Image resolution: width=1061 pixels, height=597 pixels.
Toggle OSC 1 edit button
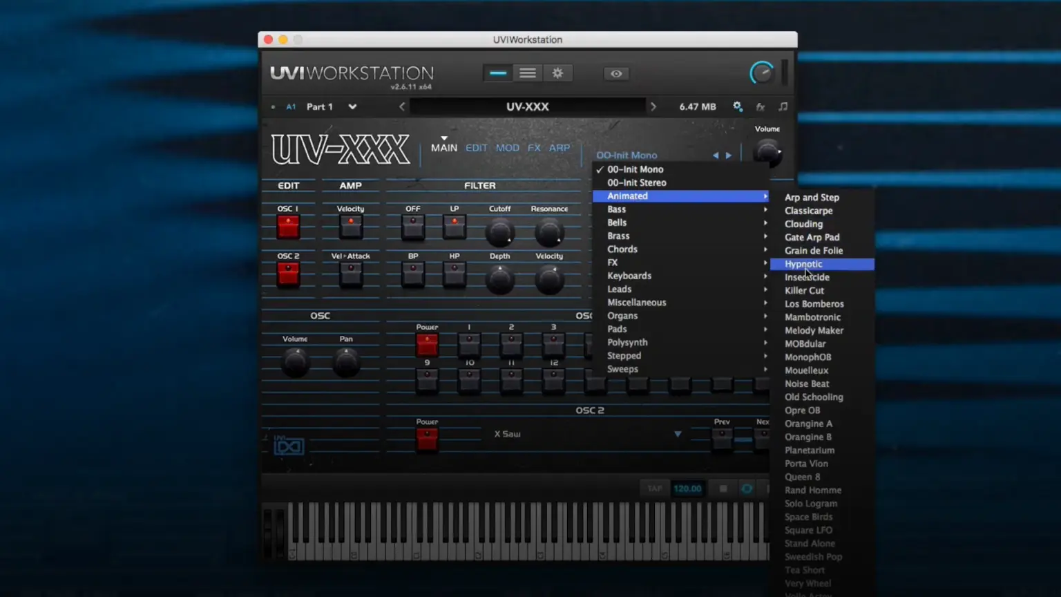click(288, 227)
